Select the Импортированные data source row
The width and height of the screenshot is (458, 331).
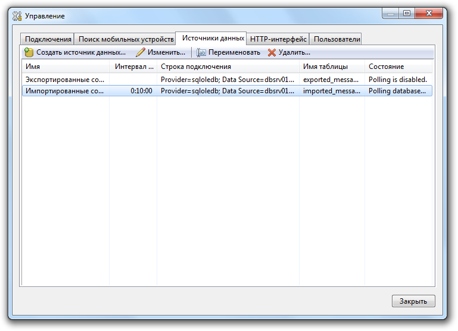64,91
